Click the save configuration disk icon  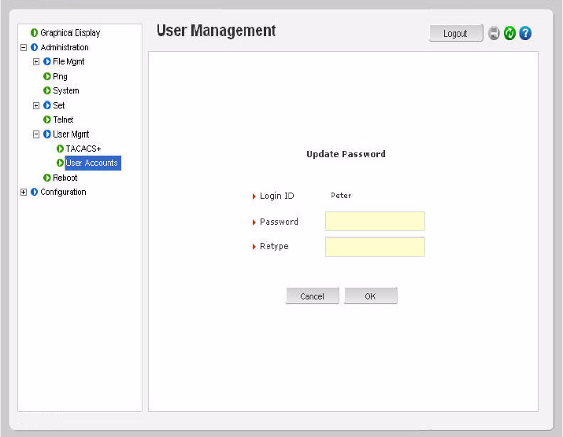click(494, 33)
